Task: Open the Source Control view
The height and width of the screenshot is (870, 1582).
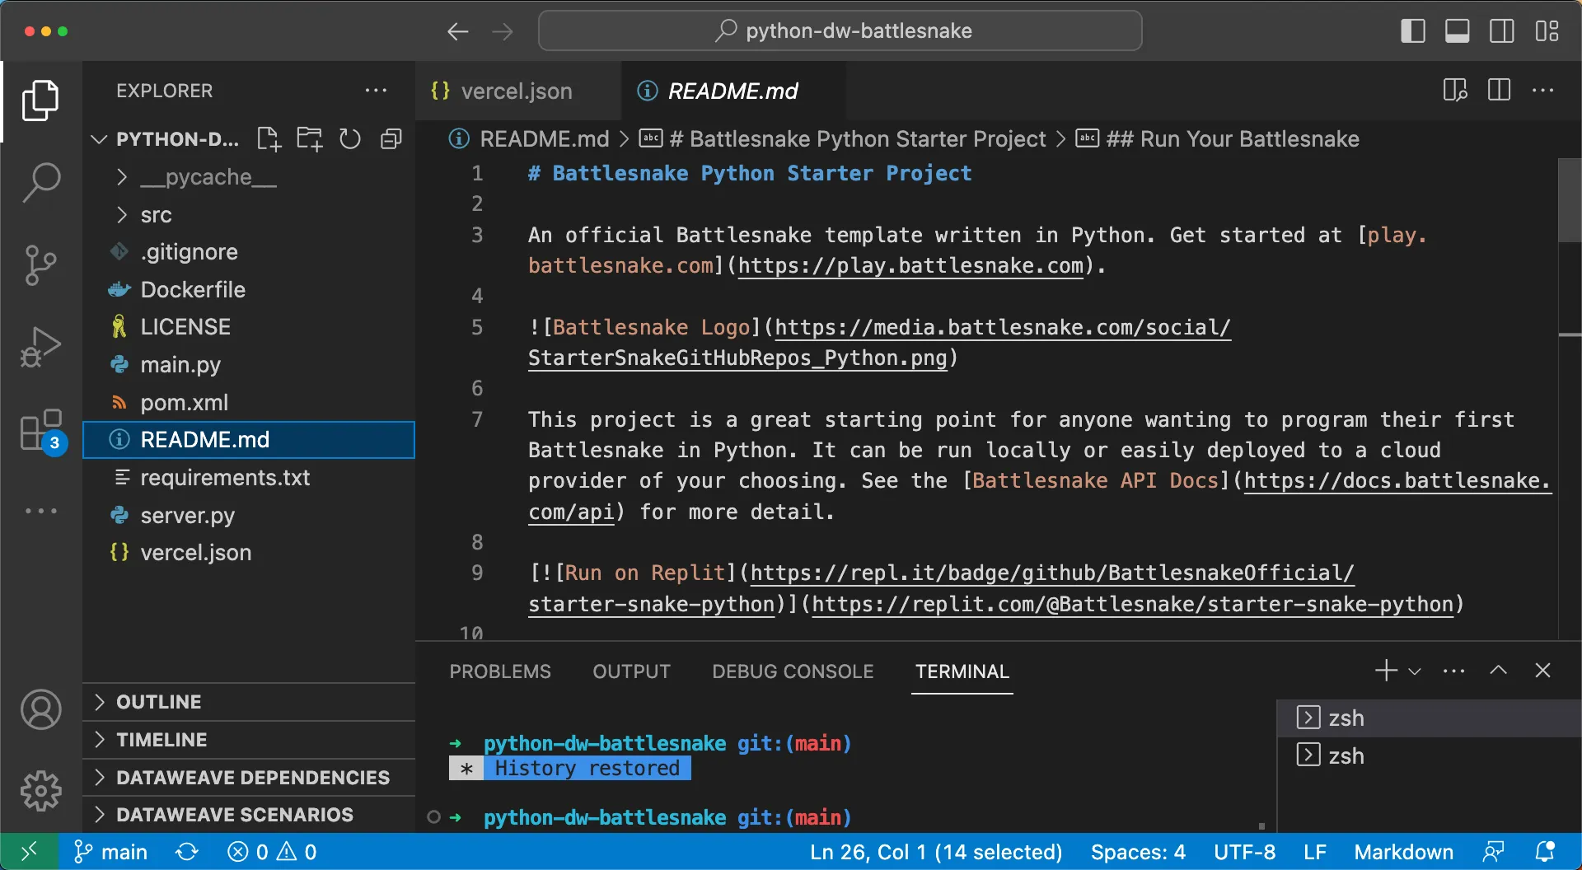Action: (x=40, y=264)
